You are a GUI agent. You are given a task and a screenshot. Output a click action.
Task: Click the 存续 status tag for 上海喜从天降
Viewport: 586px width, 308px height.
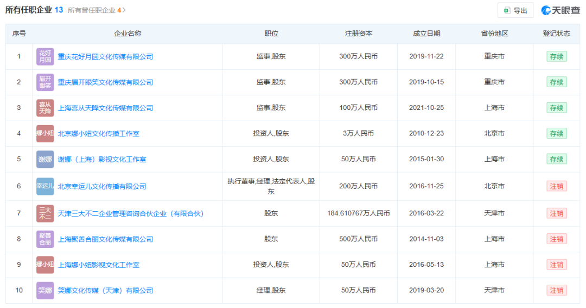coord(557,108)
